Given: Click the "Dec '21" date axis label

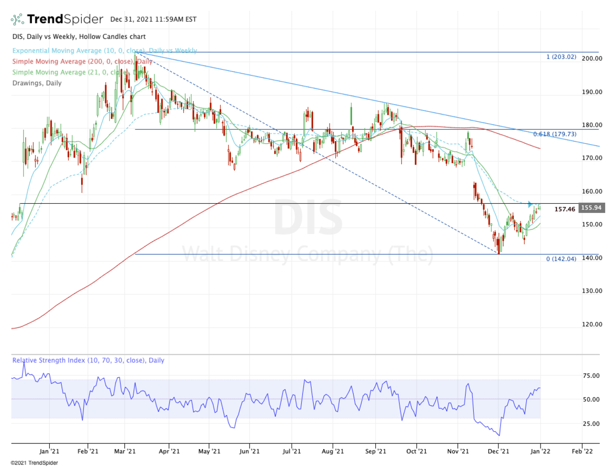Looking at the screenshot, I should [x=499, y=452].
